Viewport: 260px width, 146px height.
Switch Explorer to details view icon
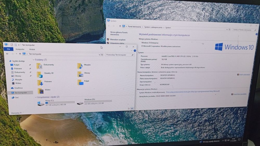129,109
